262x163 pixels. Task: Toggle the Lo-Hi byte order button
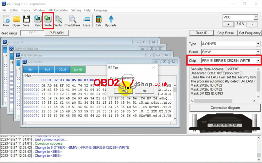click(78, 70)
